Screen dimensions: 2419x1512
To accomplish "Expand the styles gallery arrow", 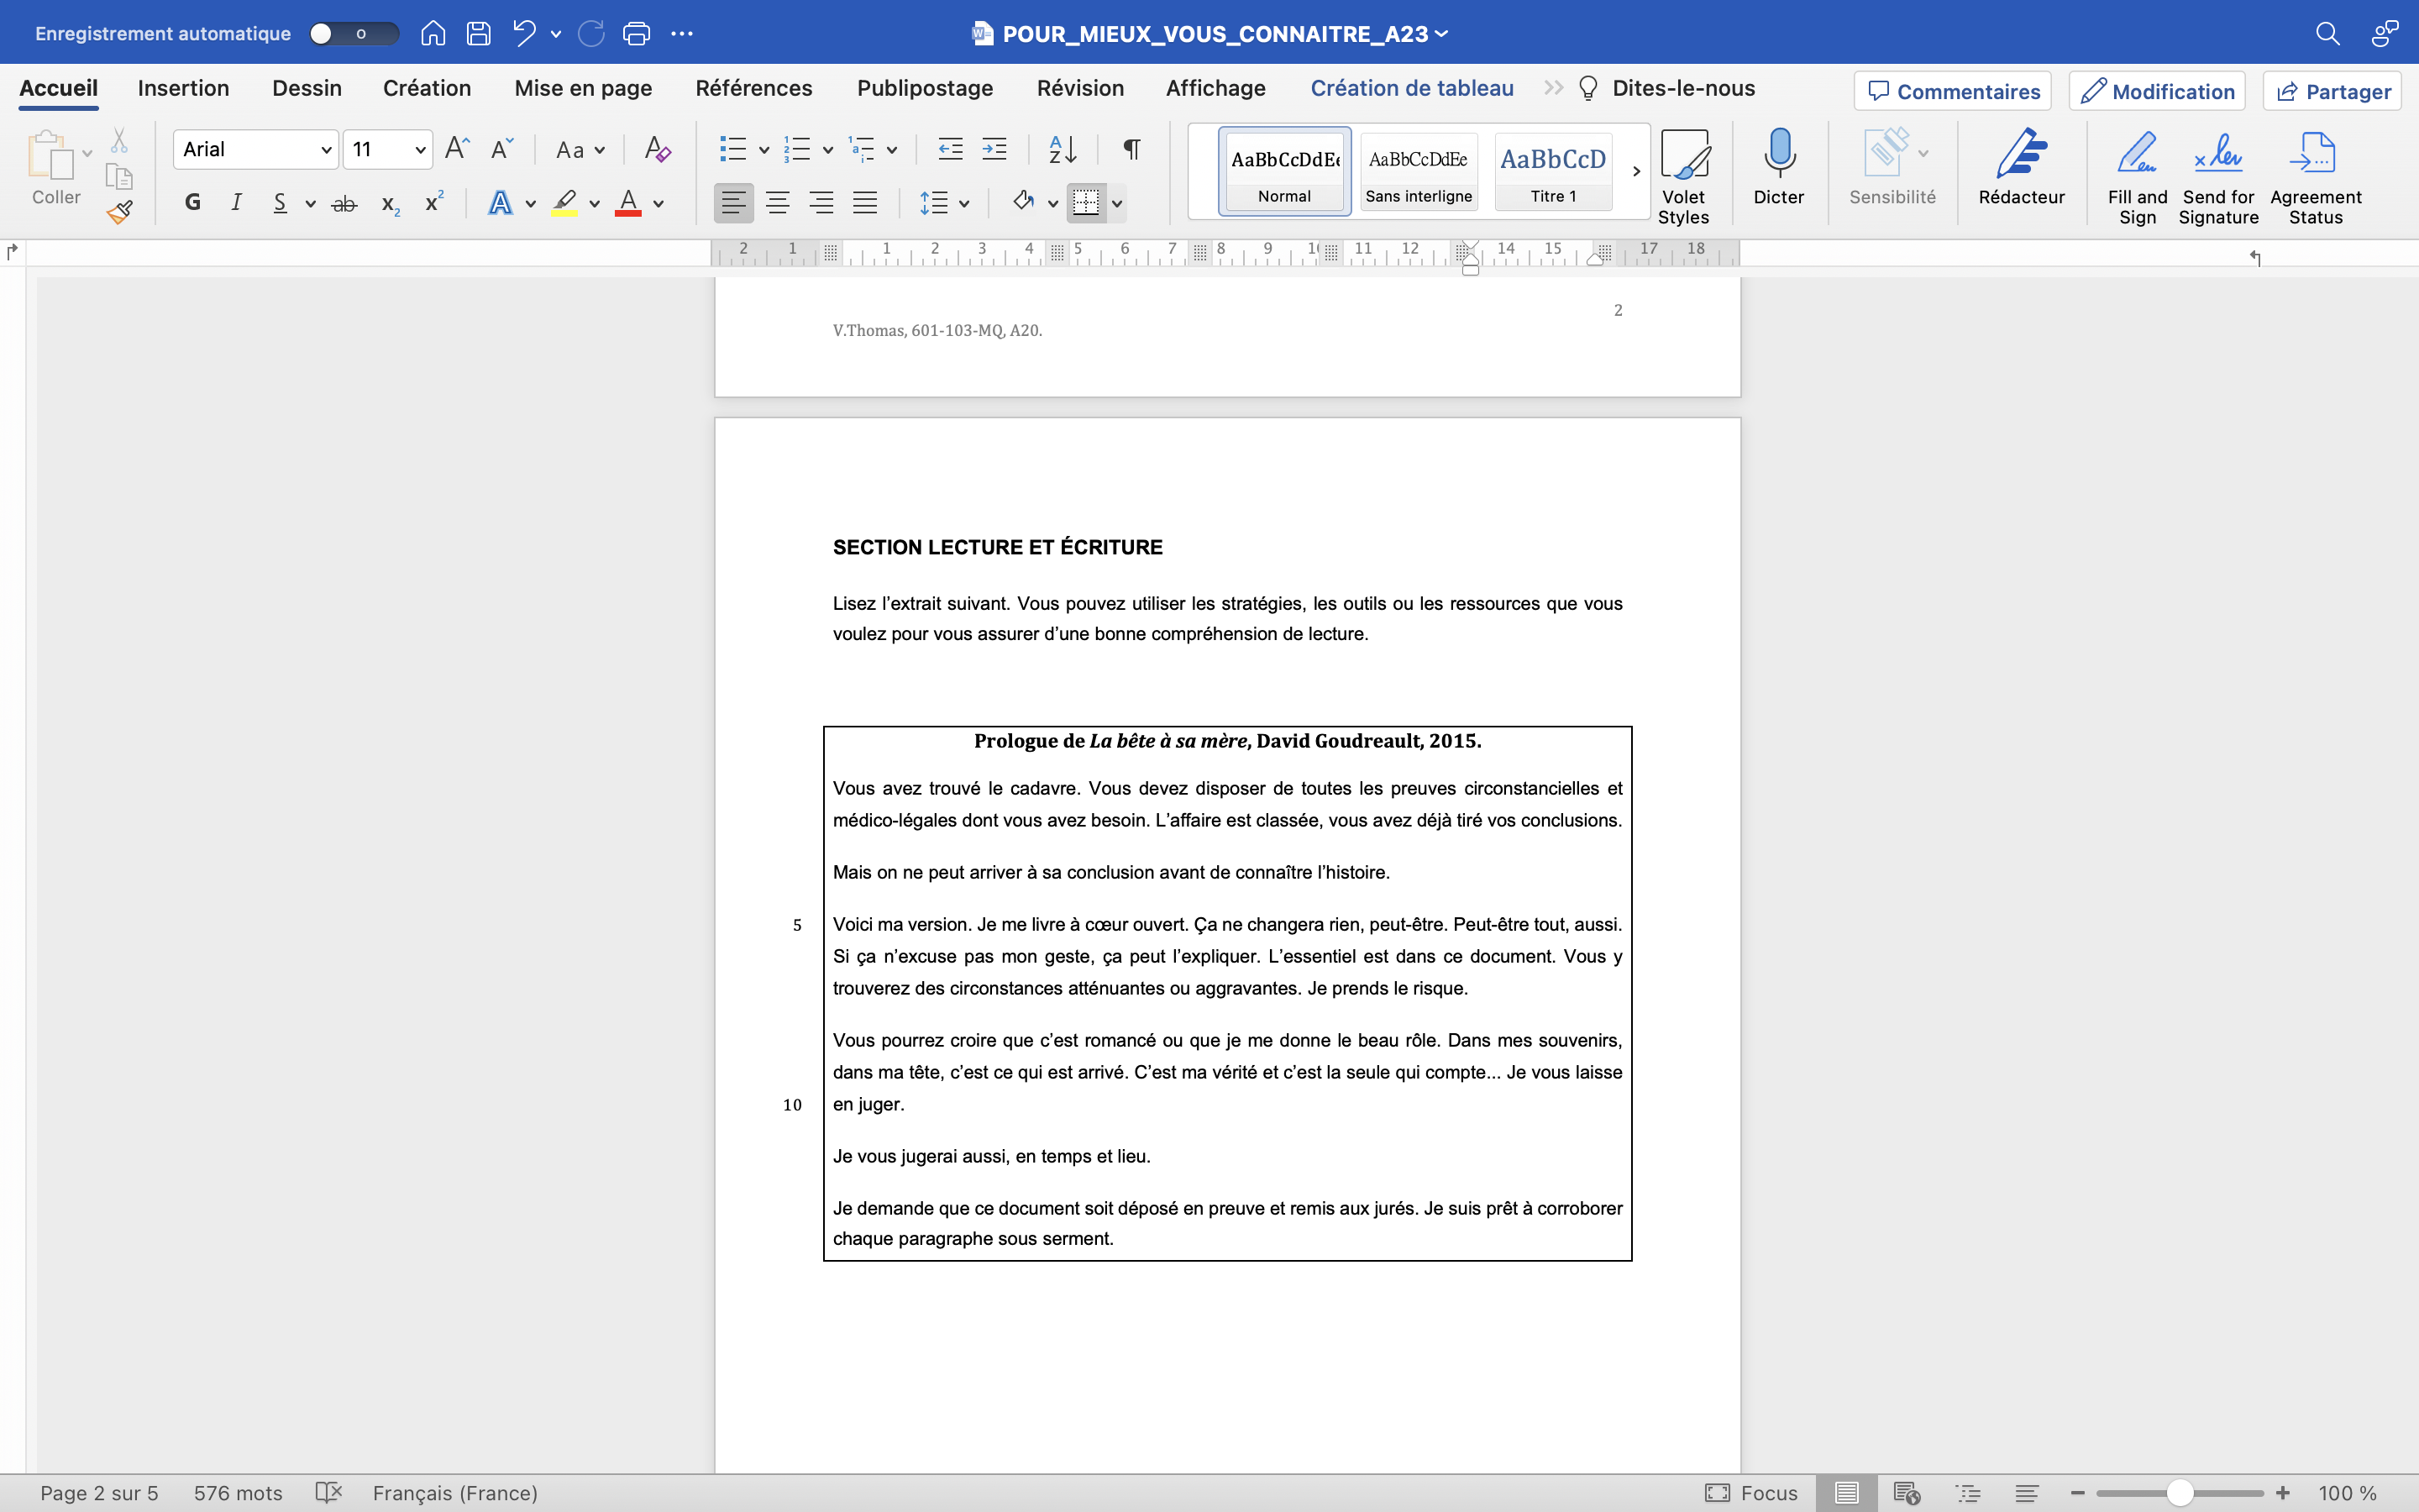I will tap(1636, 171).
